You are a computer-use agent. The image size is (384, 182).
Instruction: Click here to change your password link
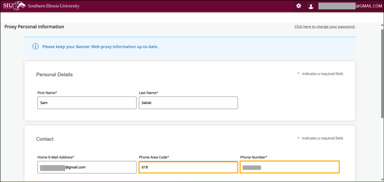click(x=324, y=27)
